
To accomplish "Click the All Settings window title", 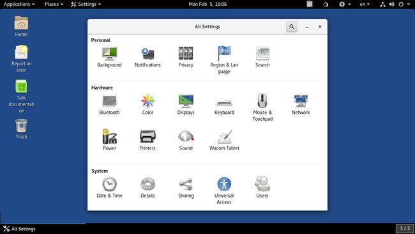I will point(207,26).
